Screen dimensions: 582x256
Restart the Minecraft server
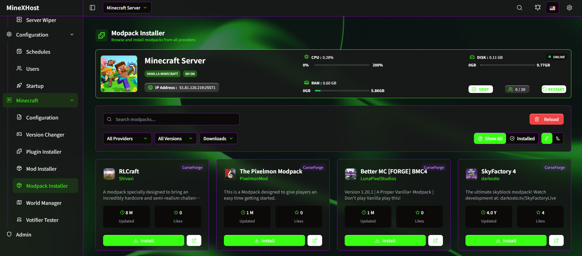tap(554, 89)
